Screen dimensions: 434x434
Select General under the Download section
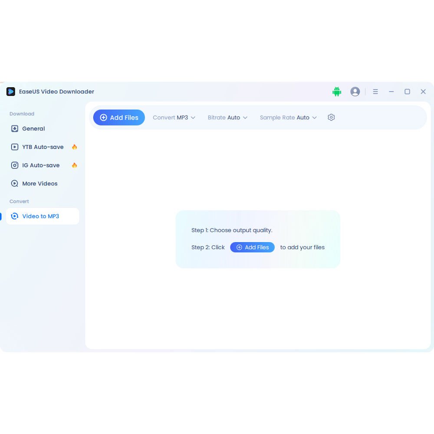[33, 128]
